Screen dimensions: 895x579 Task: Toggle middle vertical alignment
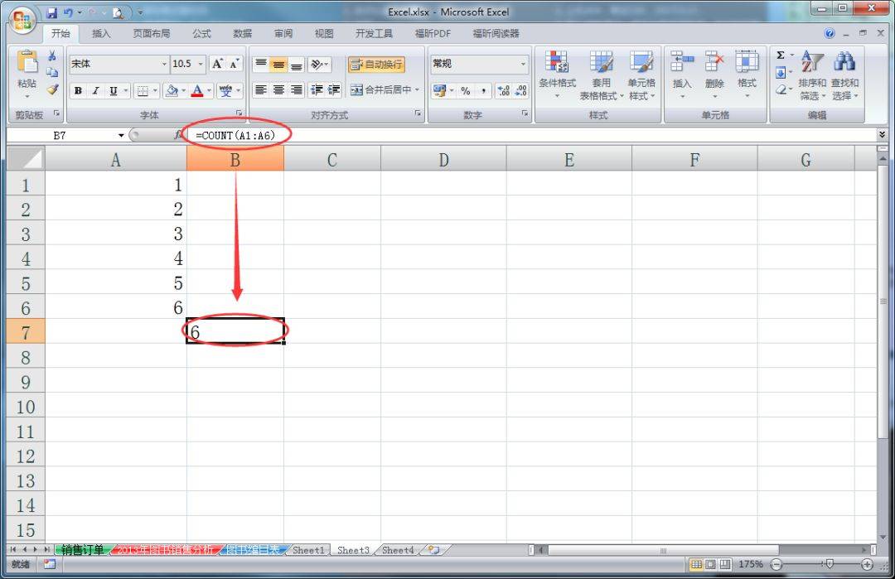278,65
